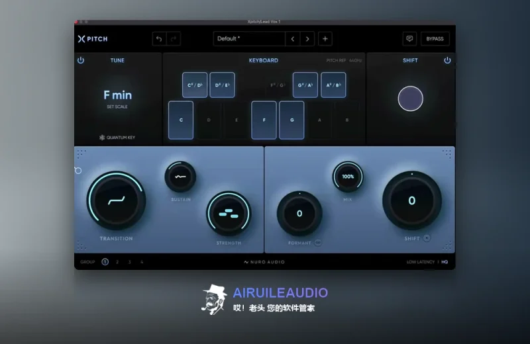Click the QUANTUM KEY snowflake icon
The image size is (530, 344).
pos(102,138)
